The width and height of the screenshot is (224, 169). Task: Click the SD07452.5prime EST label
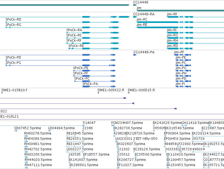coord(28,128)
